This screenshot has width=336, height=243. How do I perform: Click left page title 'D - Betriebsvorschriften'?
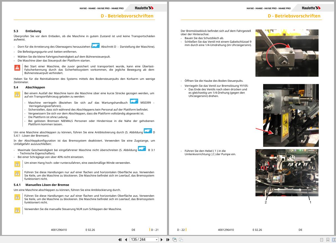pyautogui.click(x=127, y=16)
